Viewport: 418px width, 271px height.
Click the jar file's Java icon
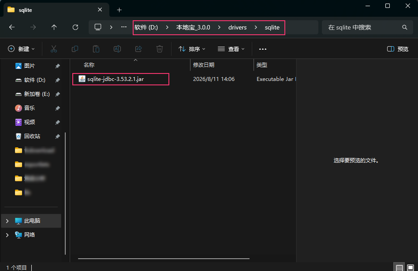pos(82,79)
